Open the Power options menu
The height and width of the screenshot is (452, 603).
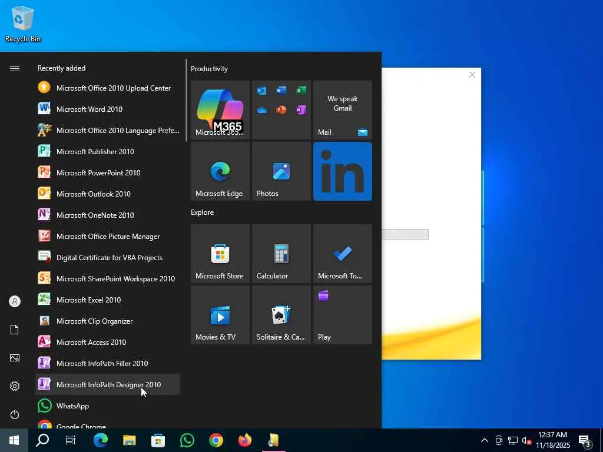coord(15,414)
